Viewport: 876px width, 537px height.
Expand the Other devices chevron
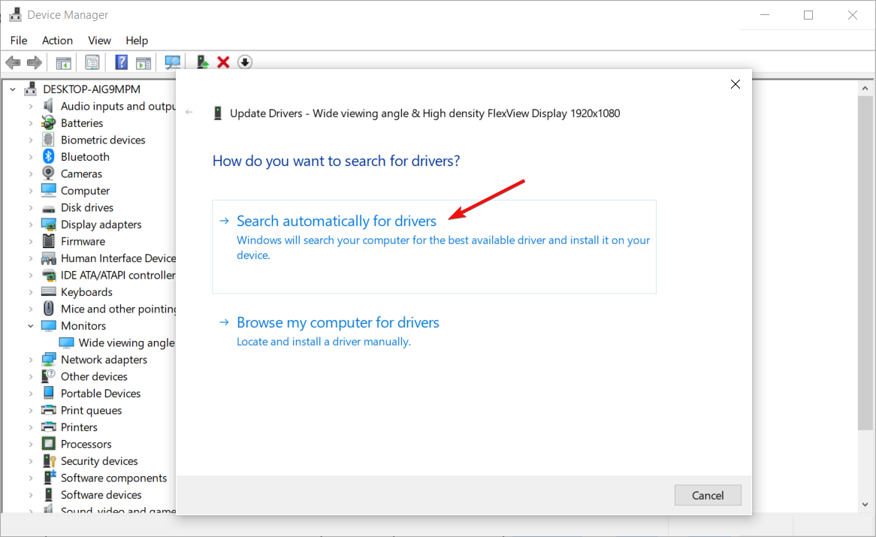pos(31,377)
